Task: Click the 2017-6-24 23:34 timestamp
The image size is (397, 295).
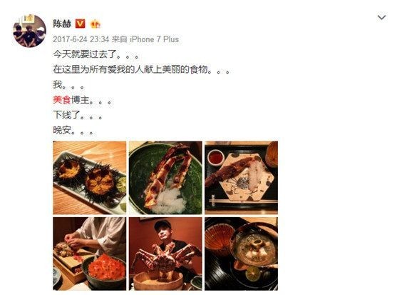Action: [81, 39]
